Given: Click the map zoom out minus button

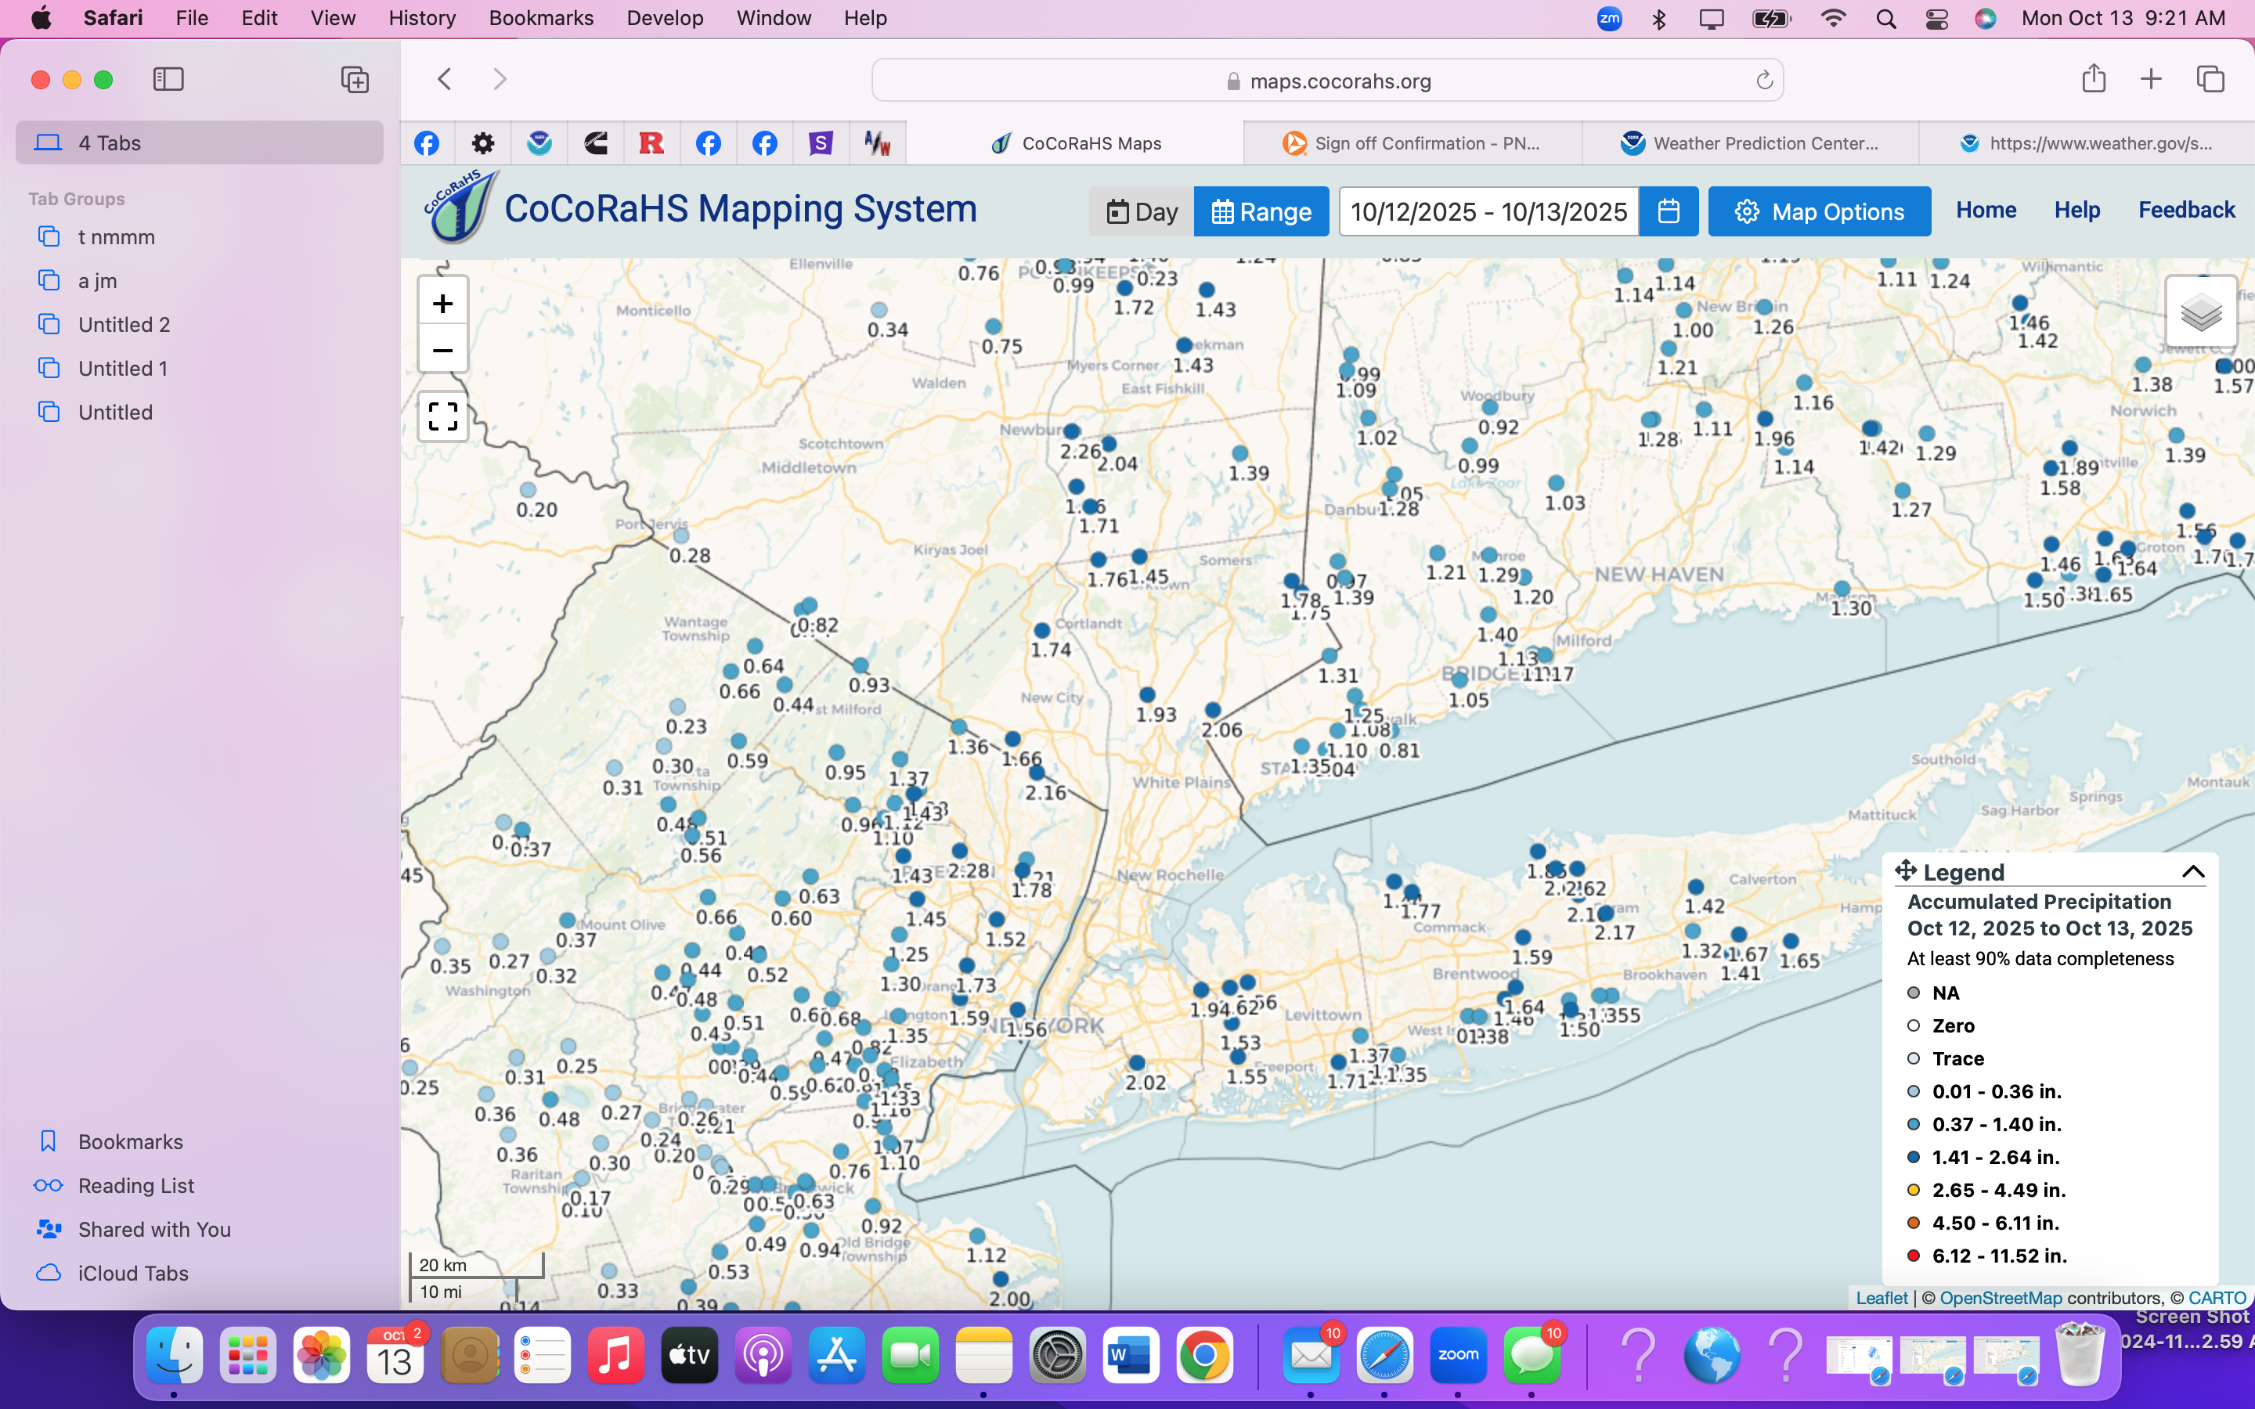Looking at the screenshot, I should pyautogui.click(x=442, y=351).
